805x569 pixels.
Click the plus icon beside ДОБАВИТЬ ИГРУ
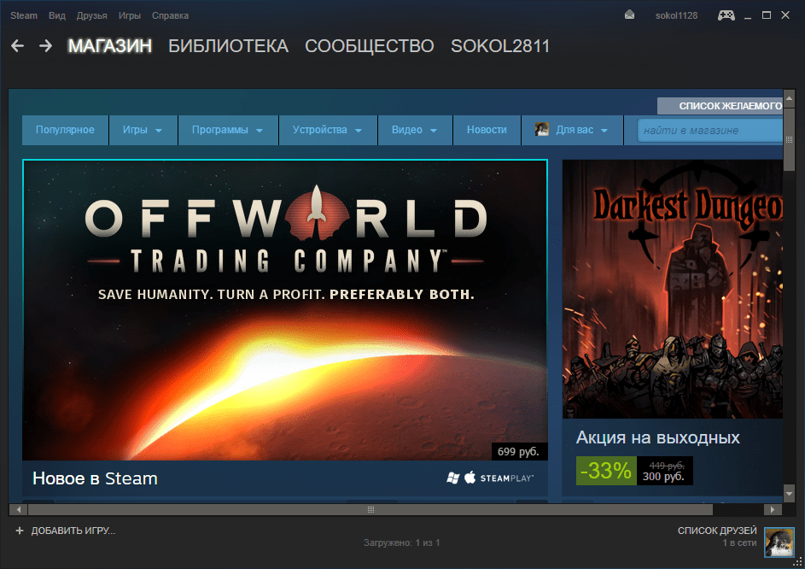coord(19,531)
